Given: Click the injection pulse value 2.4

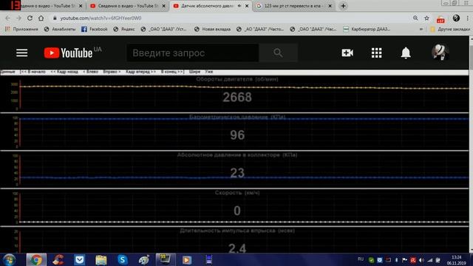Looking at the screenshot, I should coord(237,248).
